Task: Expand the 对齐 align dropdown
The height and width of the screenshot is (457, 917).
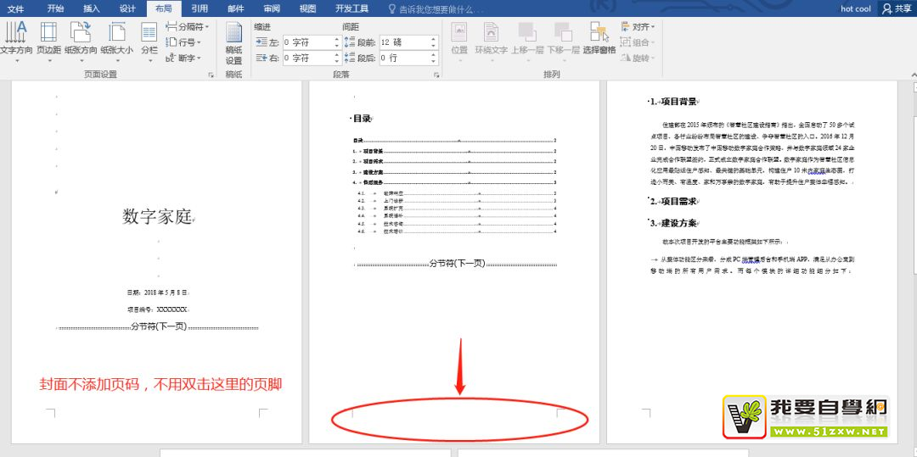Action: (639, 27)
